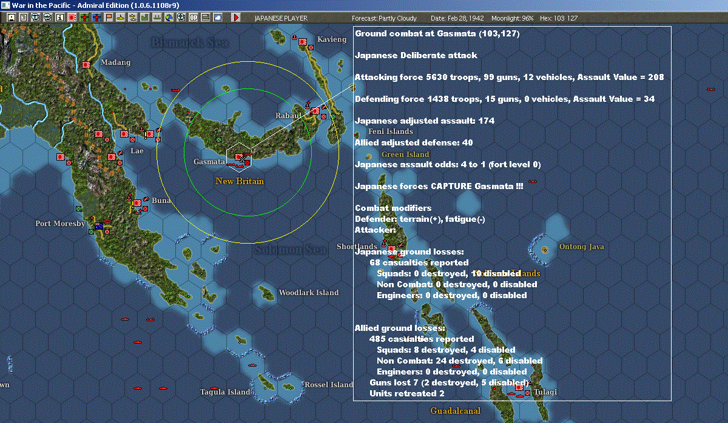Select the Japanese base icon at Shortlands

(x=392, y=249)
